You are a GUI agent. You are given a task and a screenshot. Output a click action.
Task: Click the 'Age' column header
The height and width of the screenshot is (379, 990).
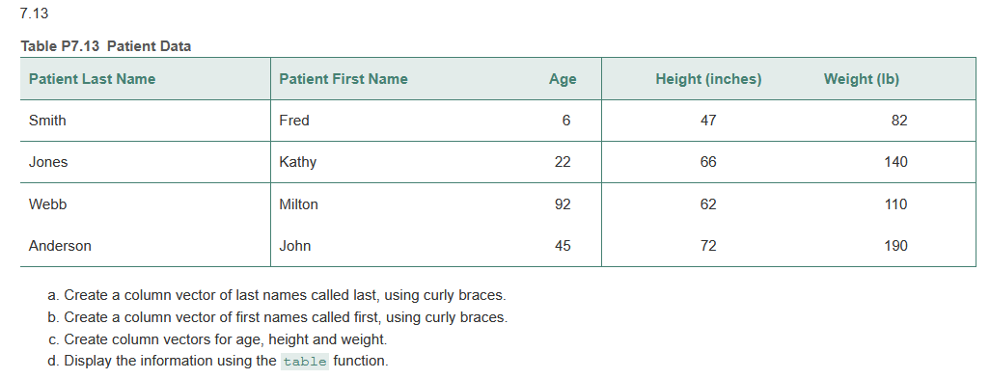coord(563,79)
